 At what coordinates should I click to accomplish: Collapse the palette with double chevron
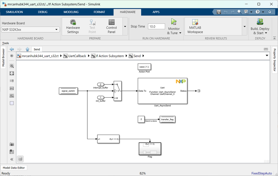coord(12,159)
